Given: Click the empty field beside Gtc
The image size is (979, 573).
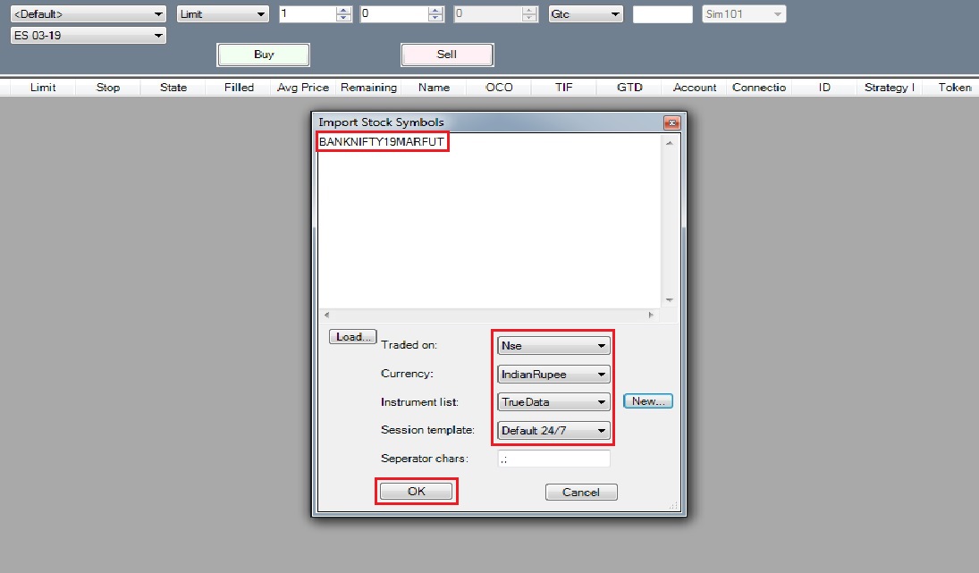Looking at the screenshot, I should [x=663, y=14].
